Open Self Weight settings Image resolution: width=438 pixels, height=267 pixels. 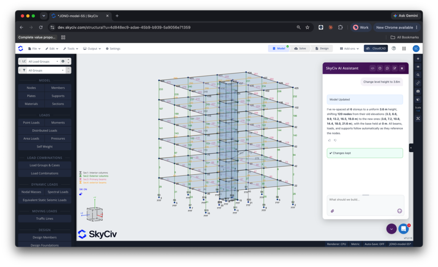pos(44,146)
